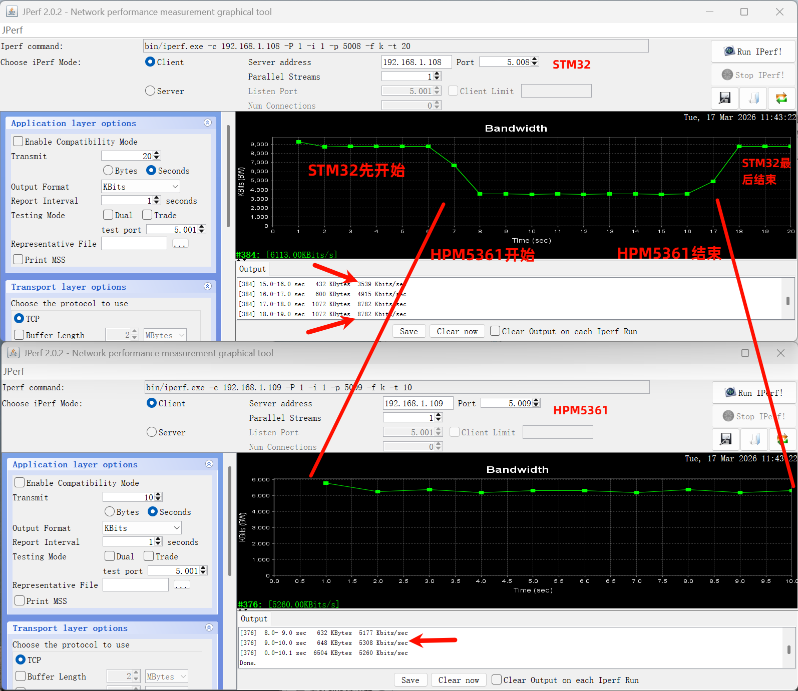Click Clear now in the bottom window
798x691 pixels.
pos(459,680)
